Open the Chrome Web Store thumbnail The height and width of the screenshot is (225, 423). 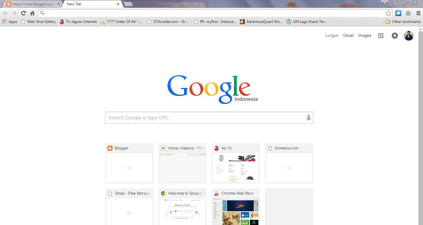click(236, 207)
